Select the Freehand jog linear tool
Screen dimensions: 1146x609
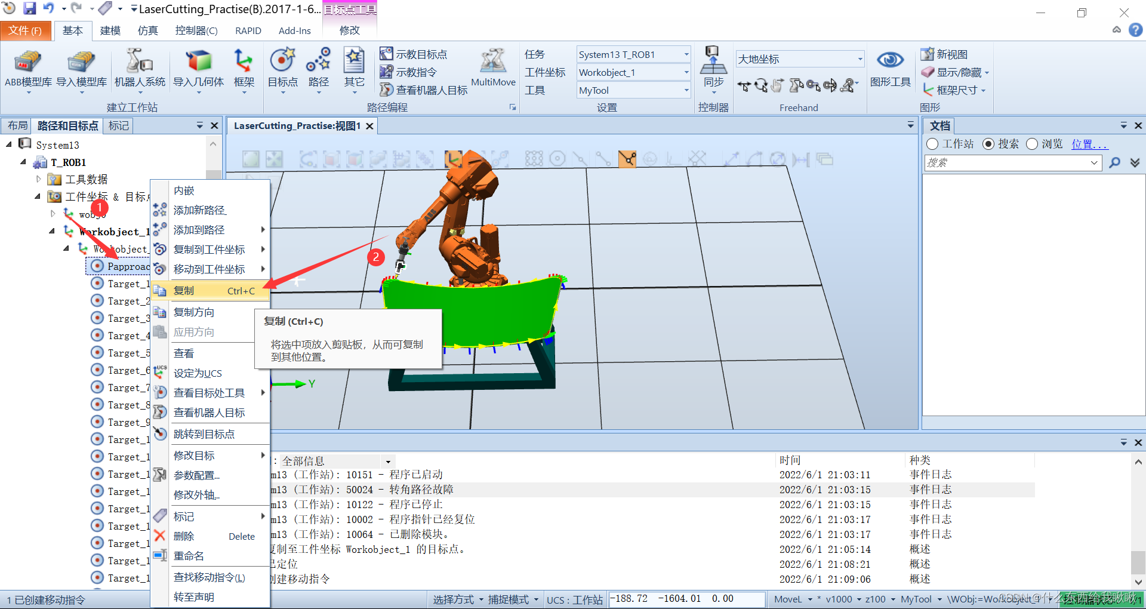[x=813, y=86]
